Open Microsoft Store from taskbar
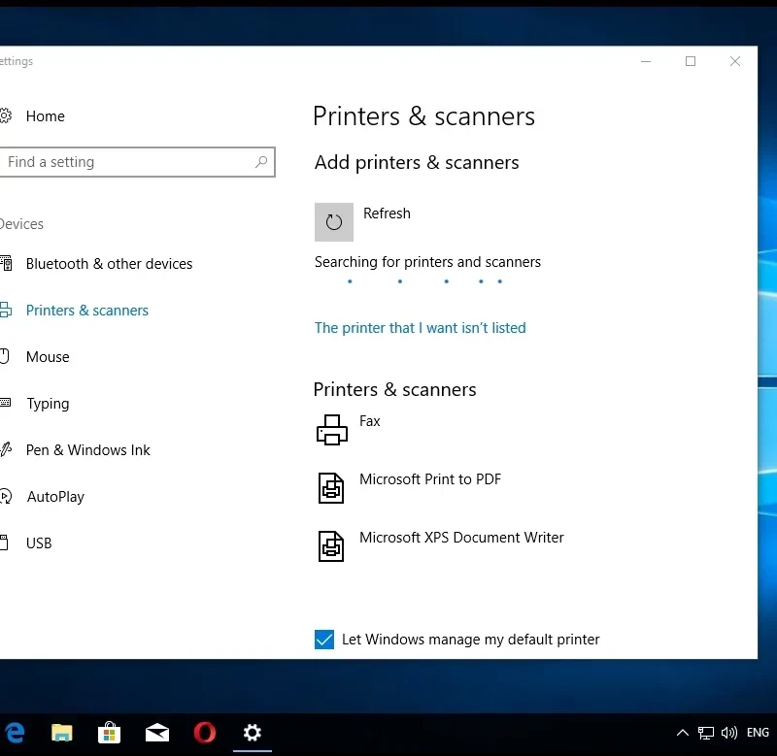Screen dimensions: 777x756 coord(109,733)
